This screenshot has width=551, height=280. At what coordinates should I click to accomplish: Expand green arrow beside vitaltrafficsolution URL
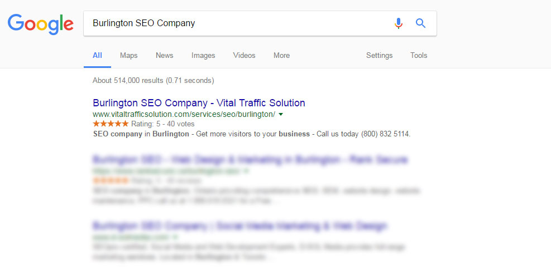click(x=281, y=114)
